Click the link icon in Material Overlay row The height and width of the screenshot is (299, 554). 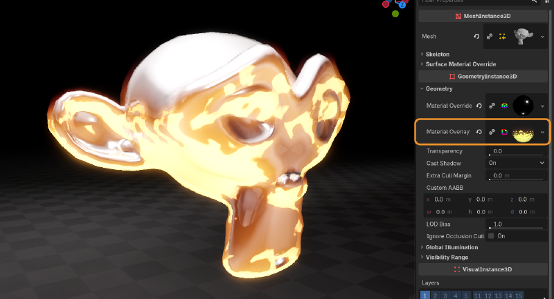click(492, 132)
